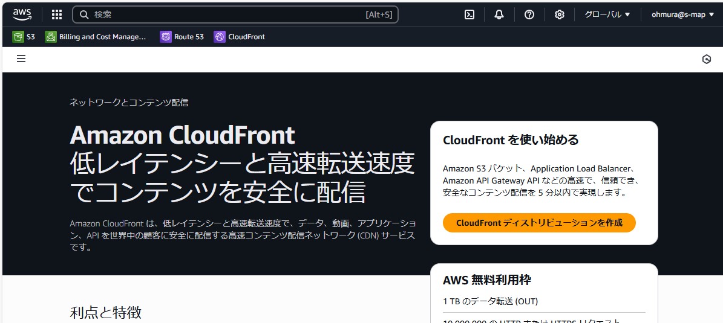Click CloudFront ディストリビューションを作成 button

click(539, 223)
